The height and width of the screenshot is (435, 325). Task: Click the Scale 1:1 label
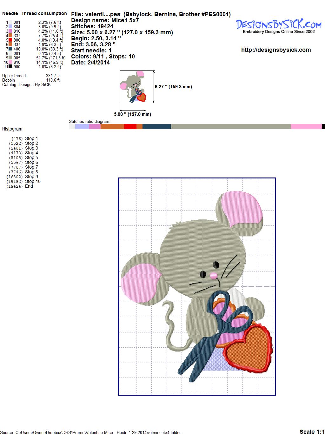[312, 432]
